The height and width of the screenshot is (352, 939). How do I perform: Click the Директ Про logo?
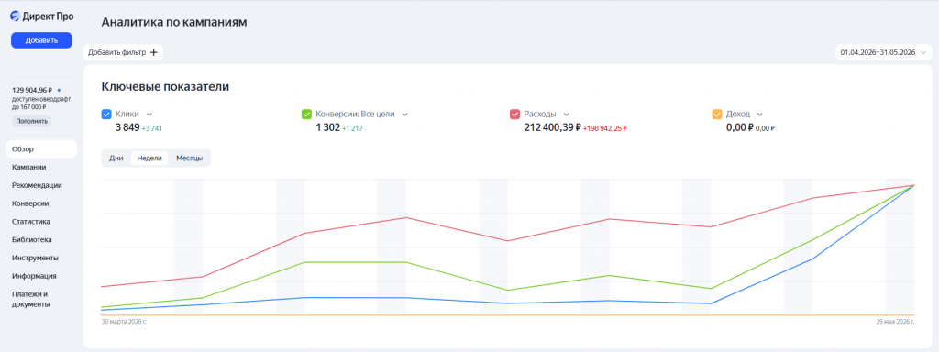click(x=41, y=16)
